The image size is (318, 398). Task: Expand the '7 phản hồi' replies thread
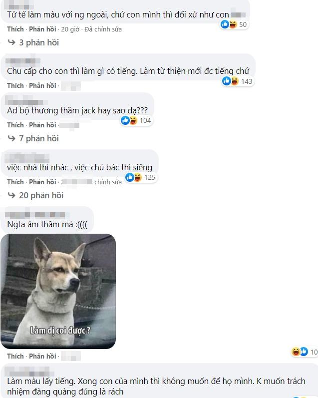tap(39, 138)
